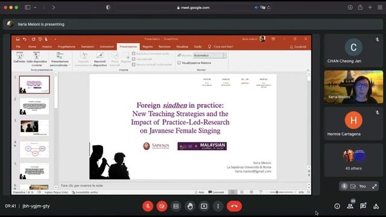Open meeting details info icon
The image size is (386, 217).
(337, 206)
